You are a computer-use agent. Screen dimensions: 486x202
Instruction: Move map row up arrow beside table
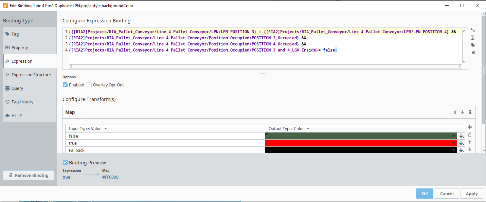pyautogui.click(x=470, y=142)
